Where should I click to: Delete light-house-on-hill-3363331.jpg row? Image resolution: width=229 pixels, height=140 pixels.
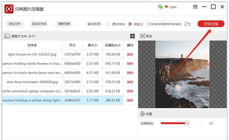coord(130,54)
